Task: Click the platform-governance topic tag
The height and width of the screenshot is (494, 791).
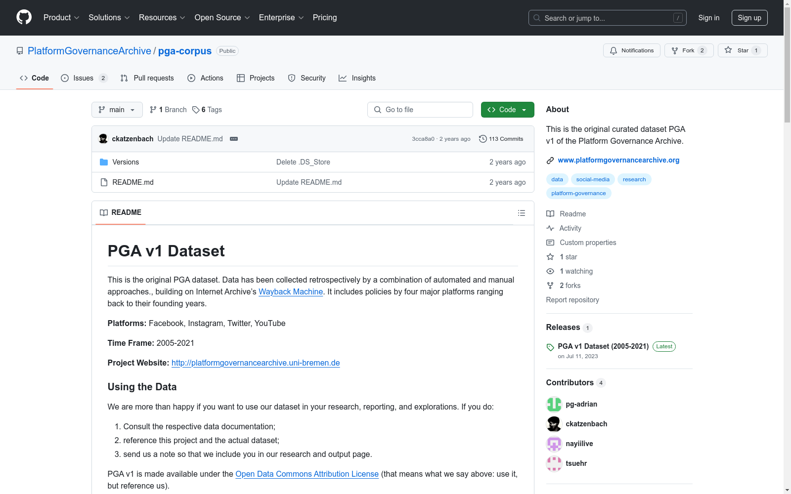Action: tap(578, 193)
